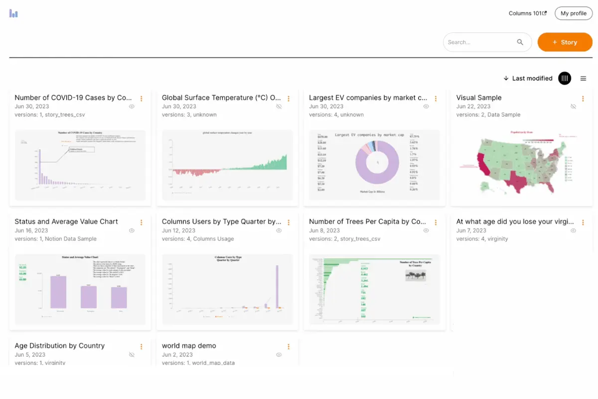The width and height of the screenshot is (598, 399).
Task: Open options menu for Global Surface Temperature story
Action: (x=289, y=99)
